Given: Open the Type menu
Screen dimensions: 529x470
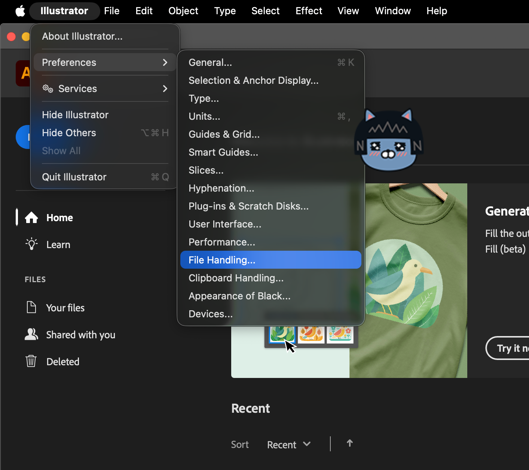Looking at the screenshot, I should coord(225,11).
